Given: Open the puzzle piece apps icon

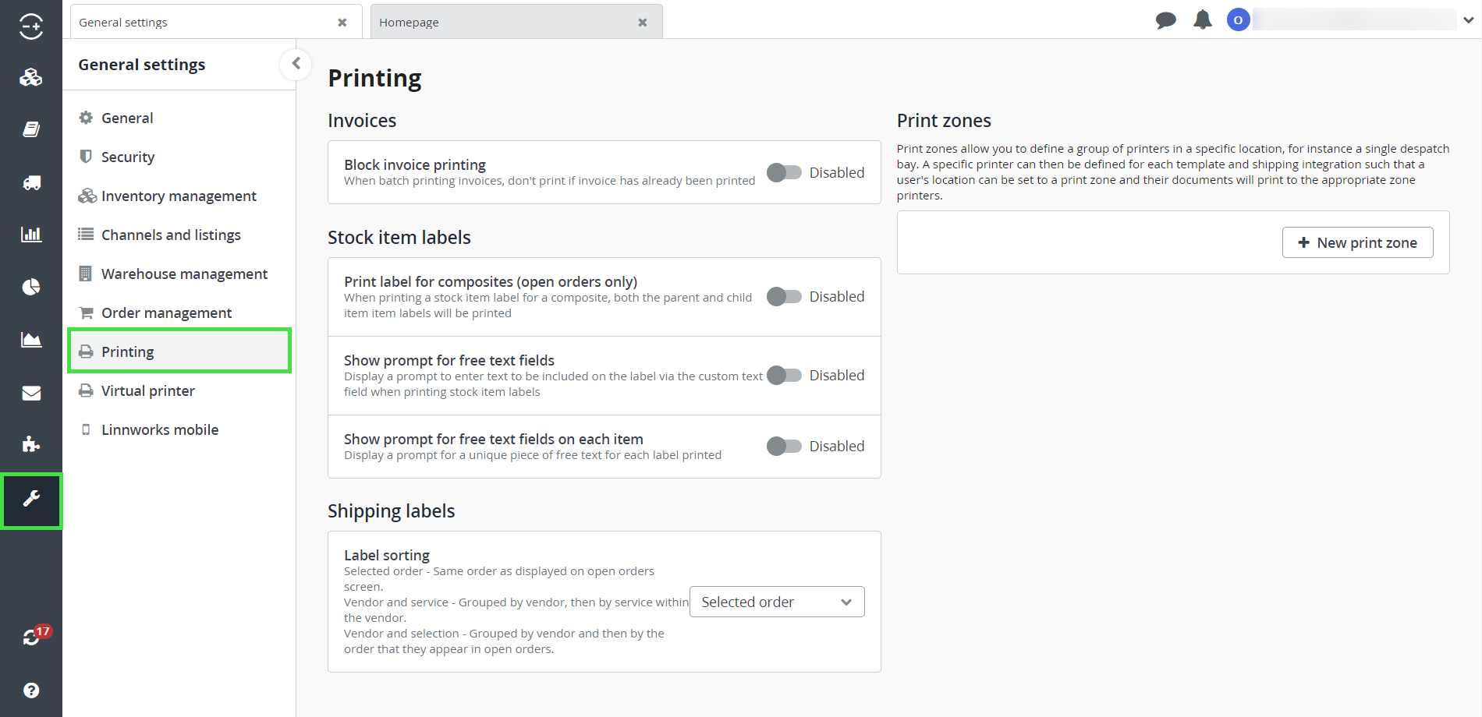Looking at the screenshot, I should tap(31, 444).
